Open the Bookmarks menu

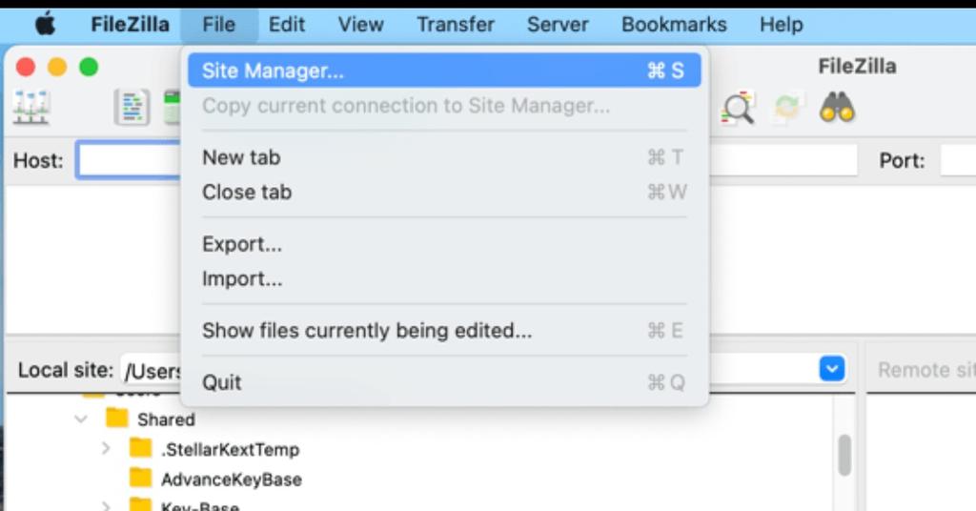tap(674, 25)
